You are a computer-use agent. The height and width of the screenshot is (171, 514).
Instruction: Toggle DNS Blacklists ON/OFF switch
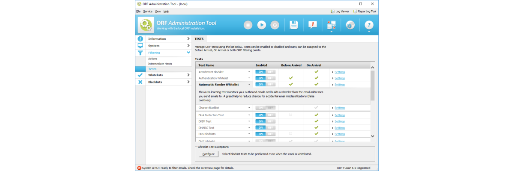tap(265, 134)
